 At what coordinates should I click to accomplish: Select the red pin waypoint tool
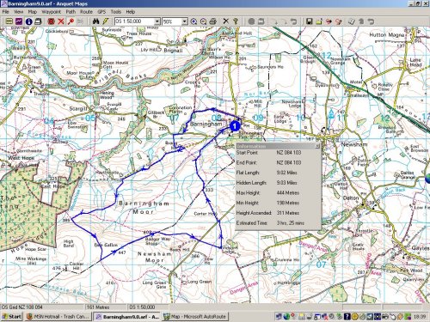(x=71, y=21)
